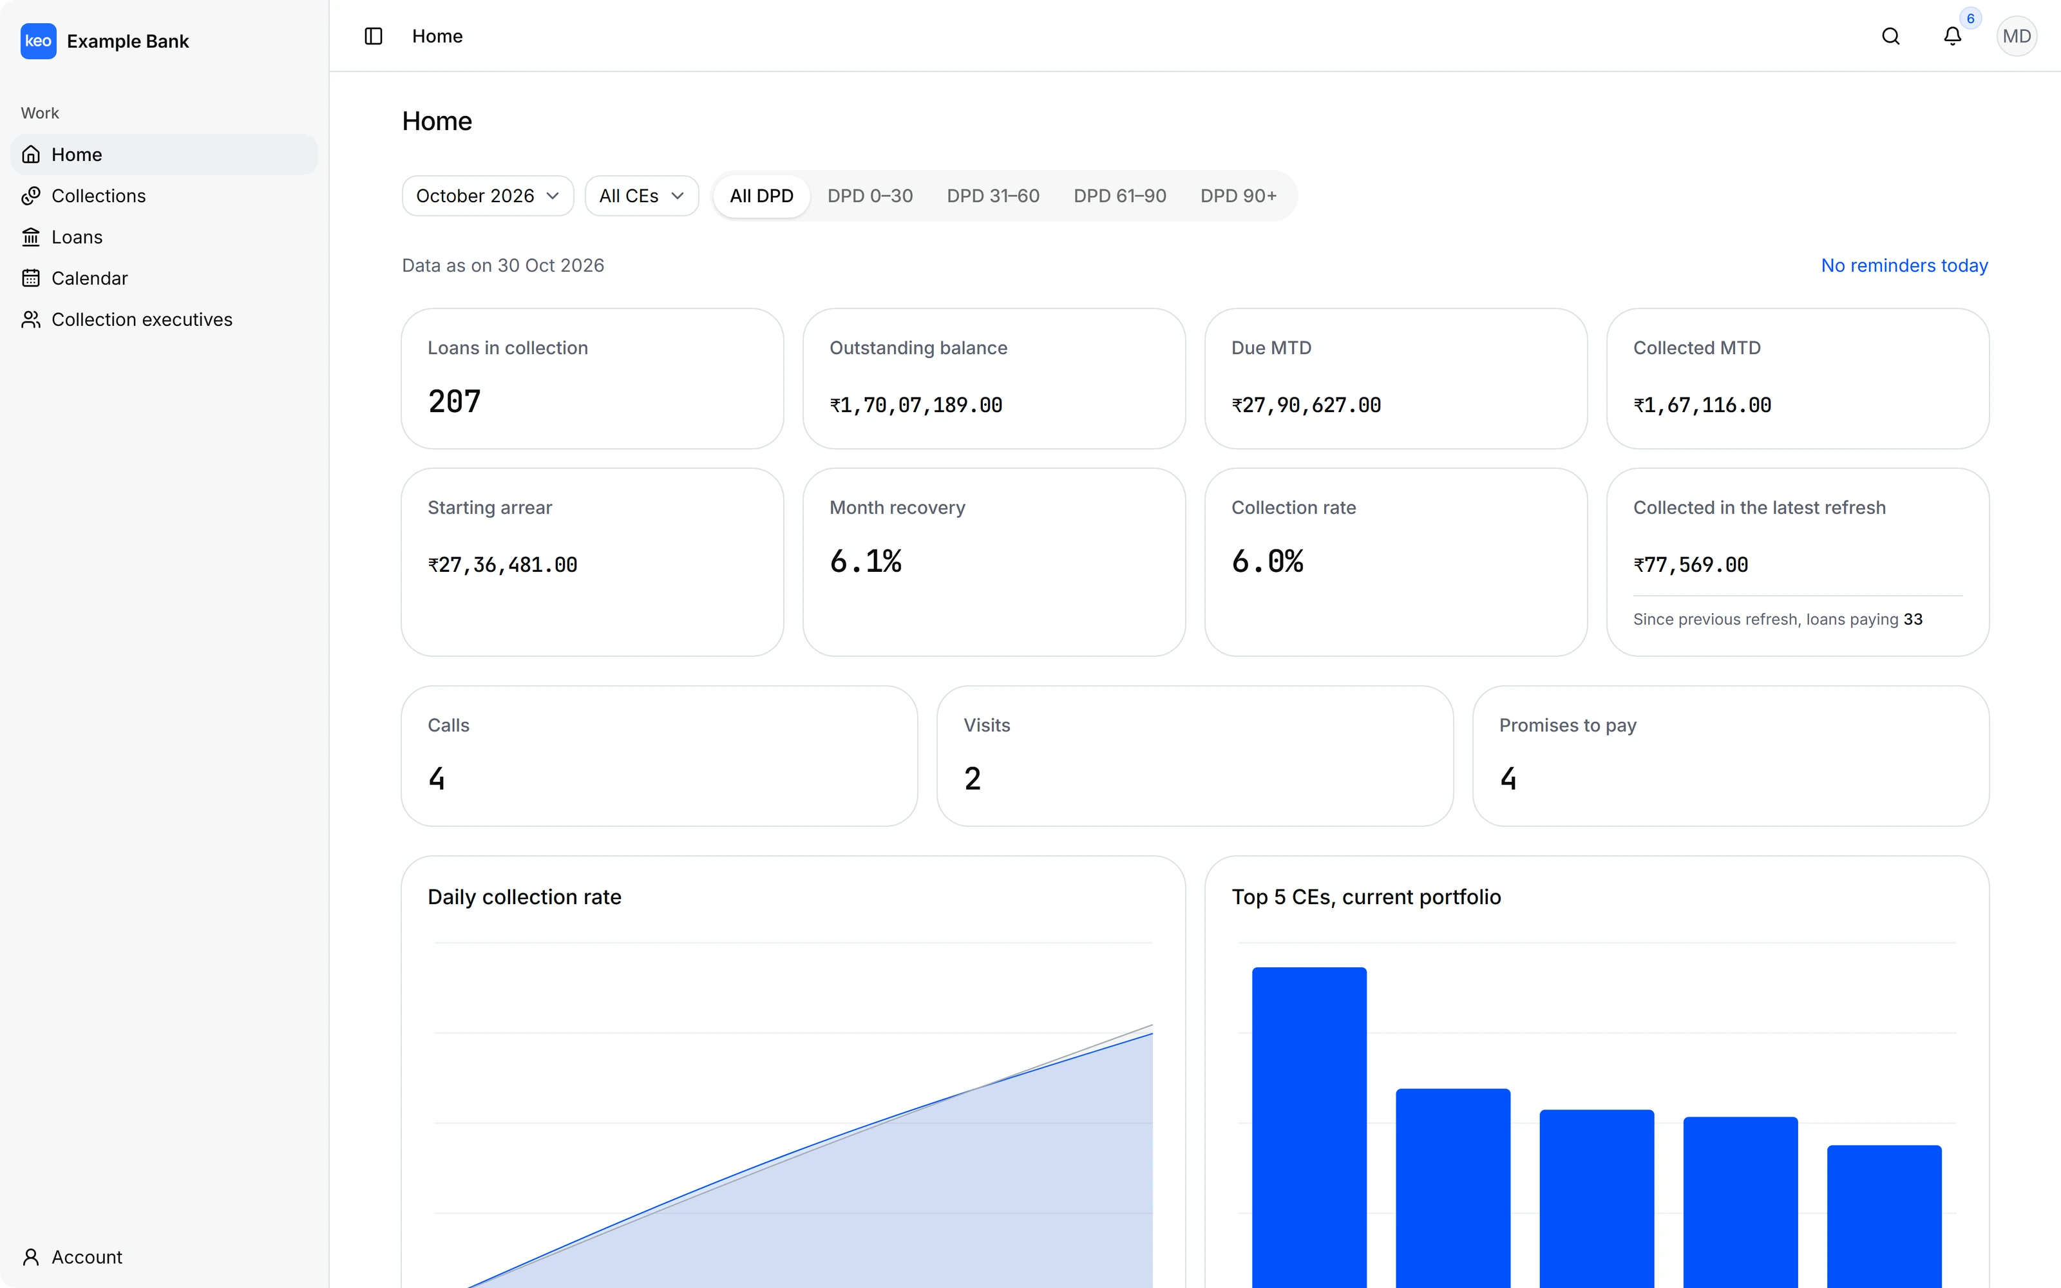This screenshot has width=2061, height=1288.
Task: Click the Account person icon
Action: pos(31,1256)
